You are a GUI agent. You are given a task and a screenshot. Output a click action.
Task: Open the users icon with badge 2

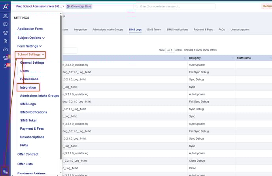click(6, 57)
